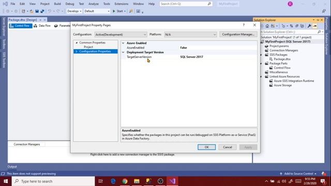The width and height of the screenshot is (331, 186).
Task: Click the Windows 'Type here to search' box
Action: (53, 181)
